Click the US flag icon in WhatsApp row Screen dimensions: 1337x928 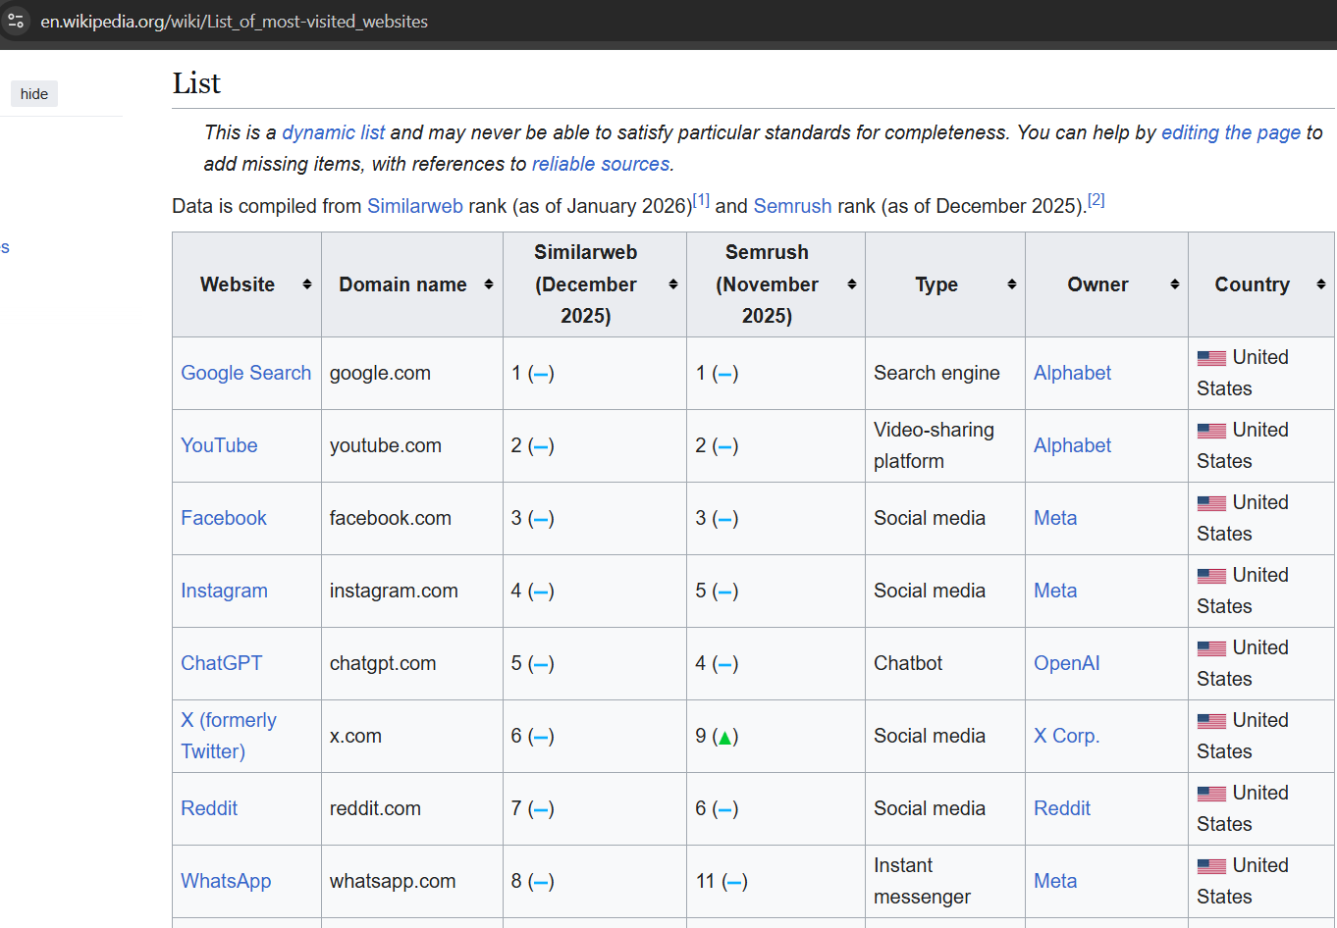(1211, 866)
